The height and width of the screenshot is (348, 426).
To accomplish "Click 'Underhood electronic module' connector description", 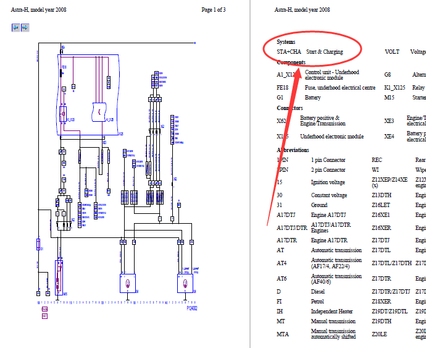I will (332, 137).
